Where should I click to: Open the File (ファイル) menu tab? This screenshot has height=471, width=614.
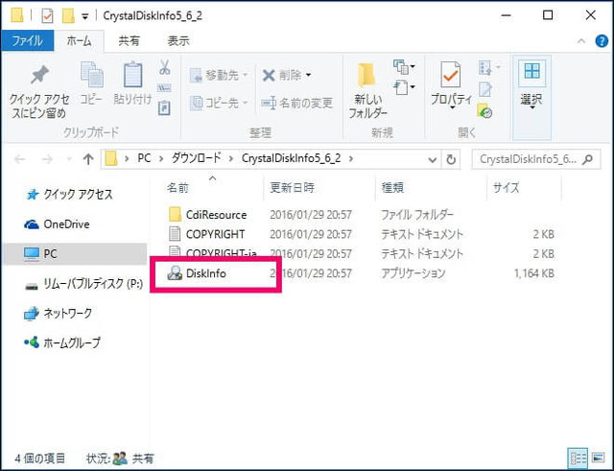click(x=27, y=40)
